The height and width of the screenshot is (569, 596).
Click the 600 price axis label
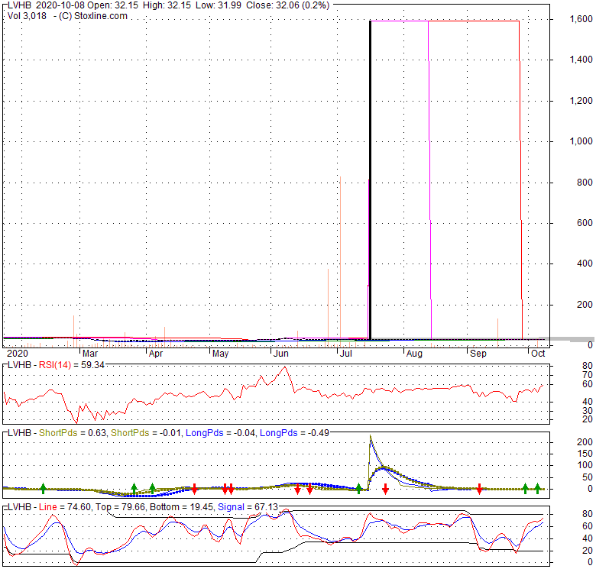(585, 223)
